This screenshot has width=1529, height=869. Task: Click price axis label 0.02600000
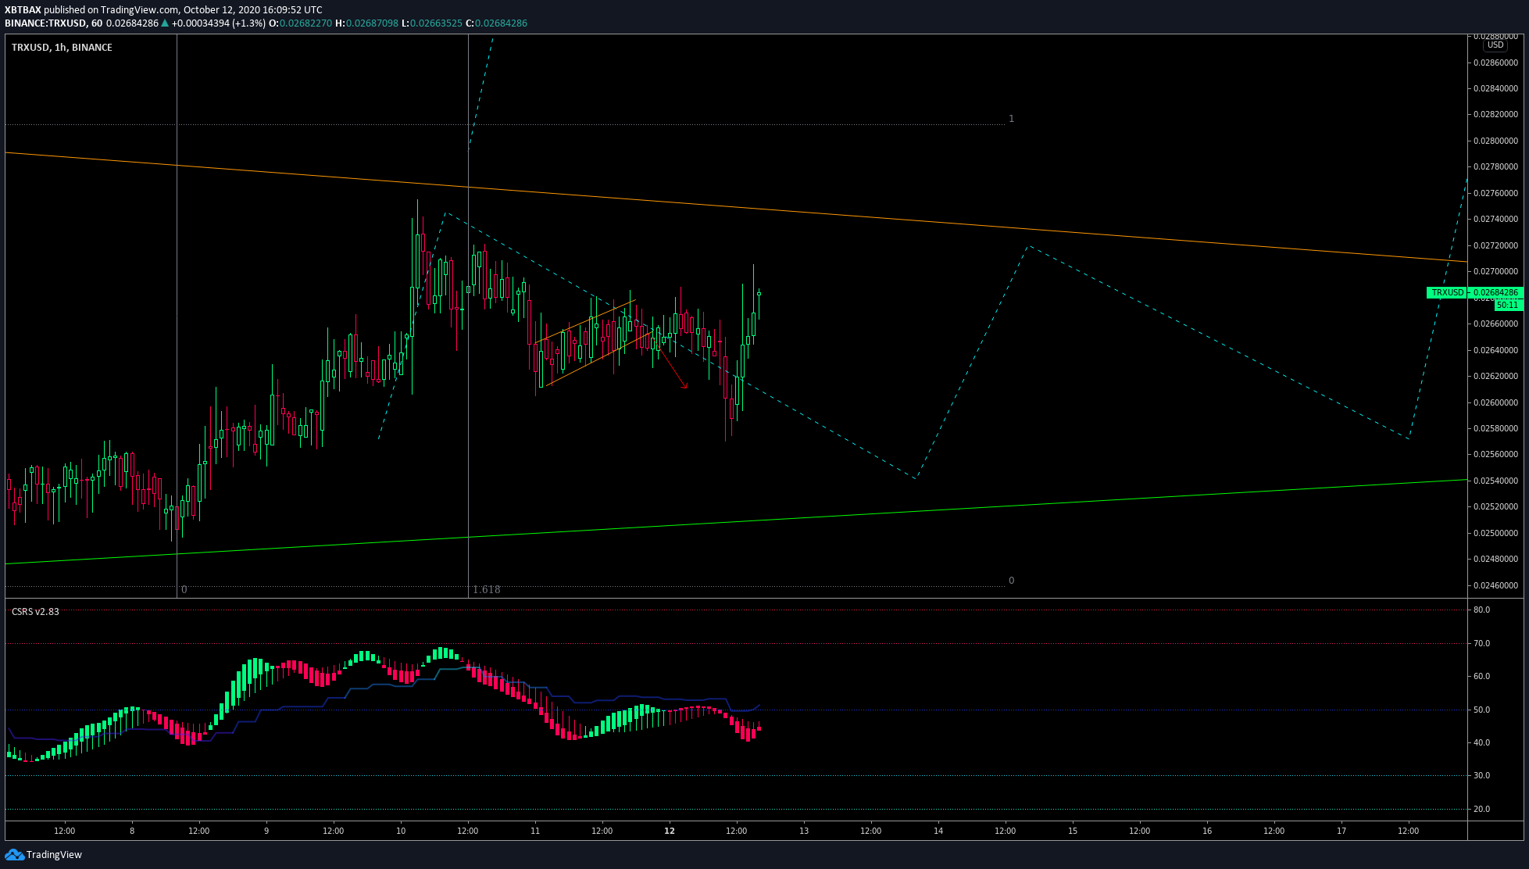(x=1495, y=402)
